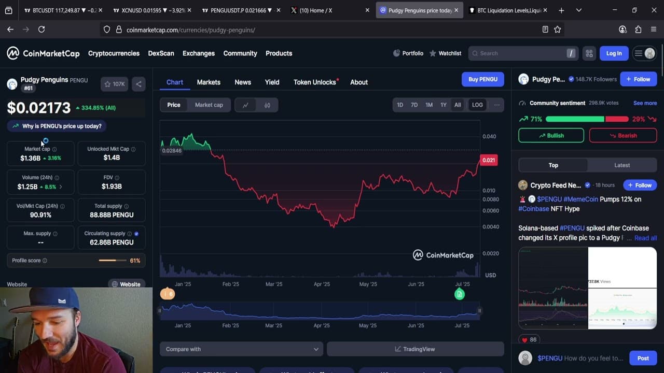Click the chart range slider right handle
The width and height of the screenshot is (664, 373).
[x=479, y=311]
